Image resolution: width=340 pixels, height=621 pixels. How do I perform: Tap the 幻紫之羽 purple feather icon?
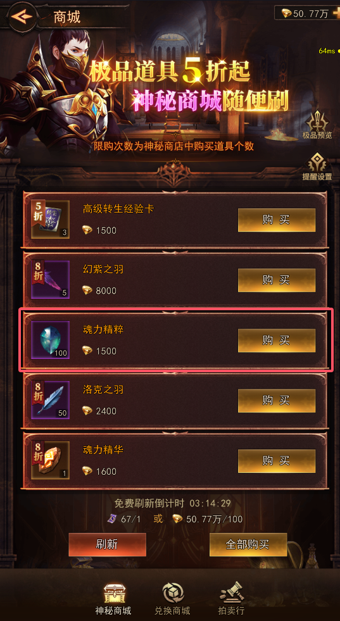50,280
